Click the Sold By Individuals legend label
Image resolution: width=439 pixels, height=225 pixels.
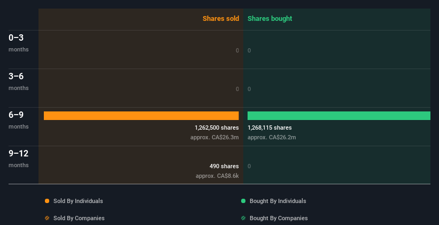pyautogui.click(x=78, y=201)
